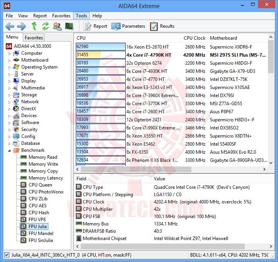The width and height of the screenshot is (278, 262).
Task: Sort by Motherboard column header
Action: click(237, 38)
